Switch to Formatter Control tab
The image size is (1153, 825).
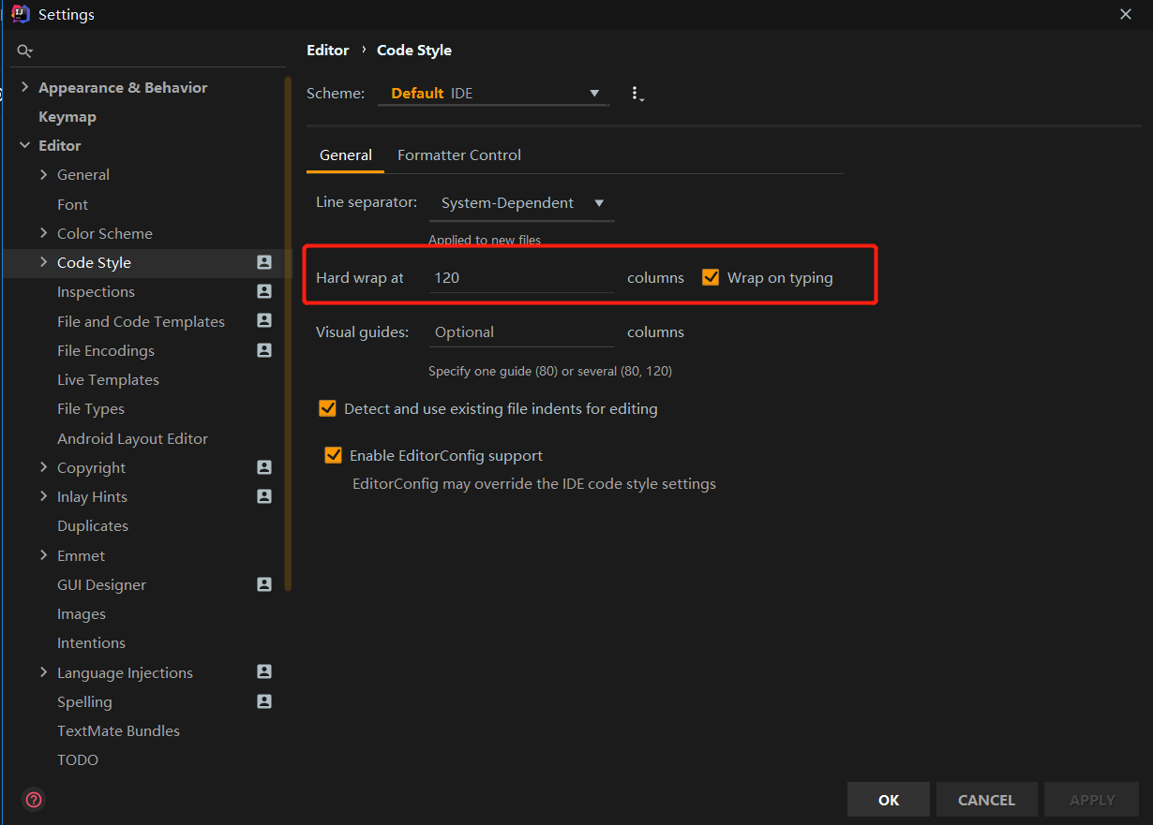point(459,155)
